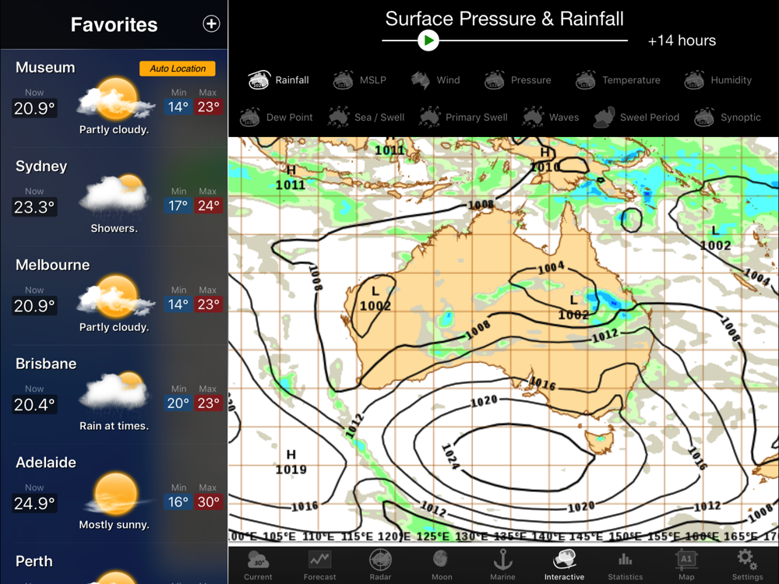
Task: Open the Radar tab
Action: coord(380,565)
